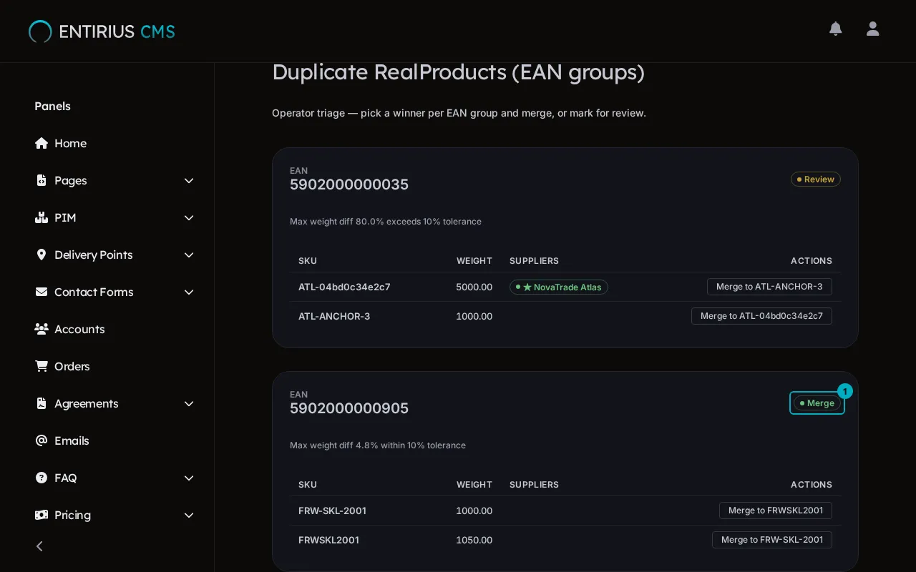Click the weight value 5000.00
Viewport: 916px width, 572px height.
[474, 287]
